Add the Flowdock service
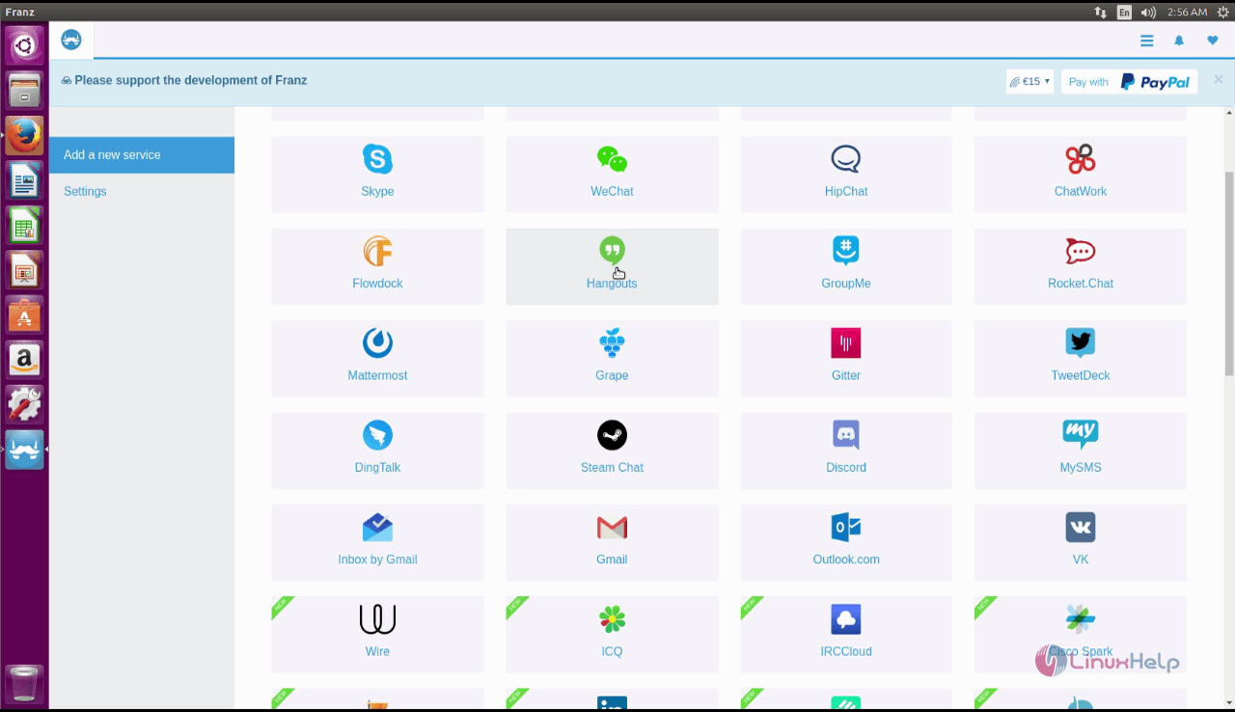The image size is (1235, 712). pos(377,266)
